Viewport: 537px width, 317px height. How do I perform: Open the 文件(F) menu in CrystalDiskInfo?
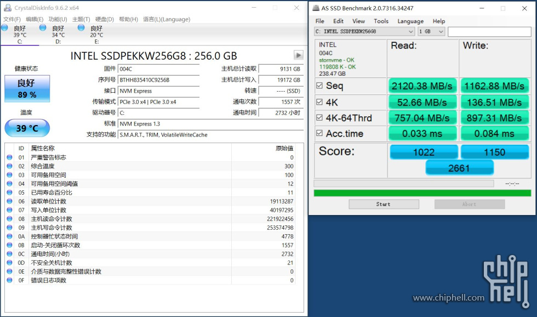(12, 19)
